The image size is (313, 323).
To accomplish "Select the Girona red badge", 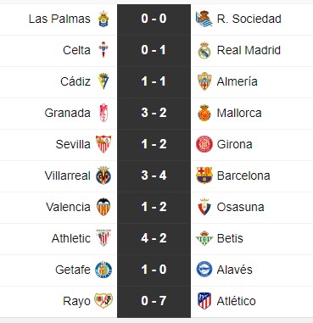I will (x=204, y=144).
